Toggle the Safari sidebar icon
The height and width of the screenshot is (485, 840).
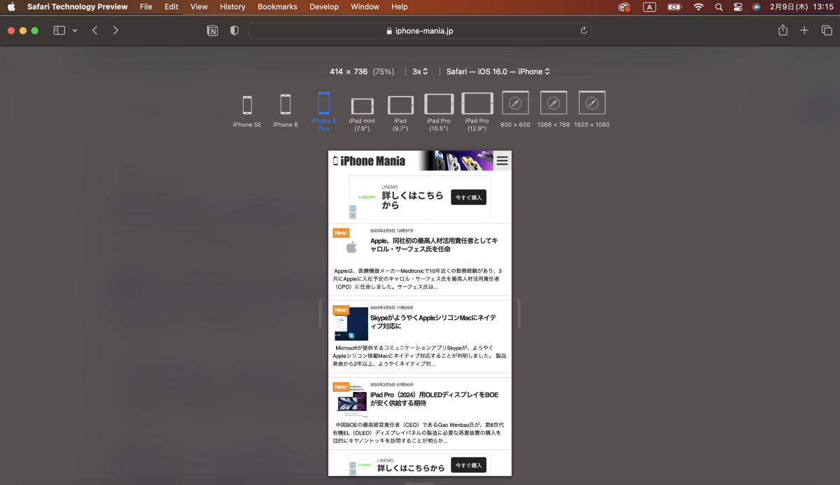pyautogui.click(x=59, y=30)
